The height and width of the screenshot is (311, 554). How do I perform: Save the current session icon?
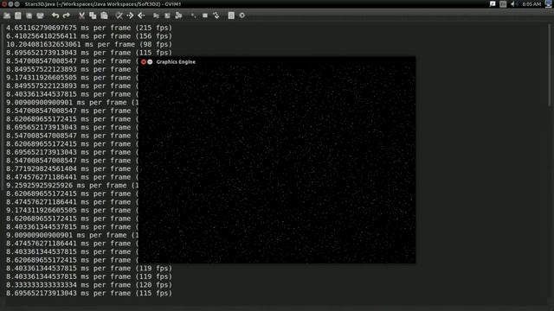[x=167, y=16]
